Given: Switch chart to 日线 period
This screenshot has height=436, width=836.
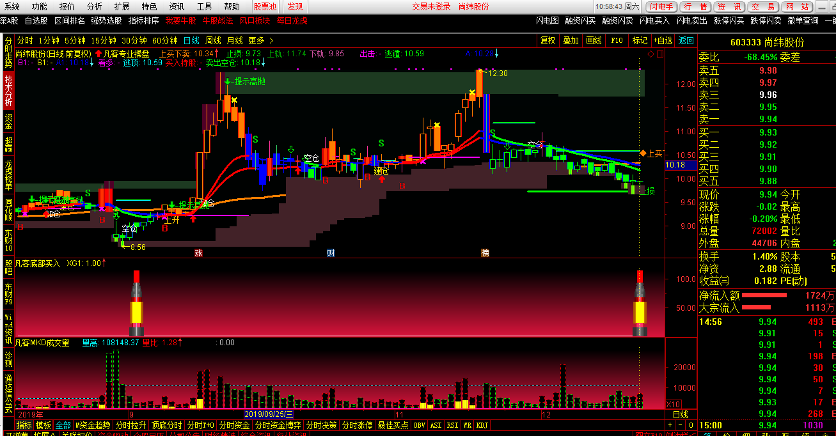Looking at the screenshot, I should tap(191, 40).
